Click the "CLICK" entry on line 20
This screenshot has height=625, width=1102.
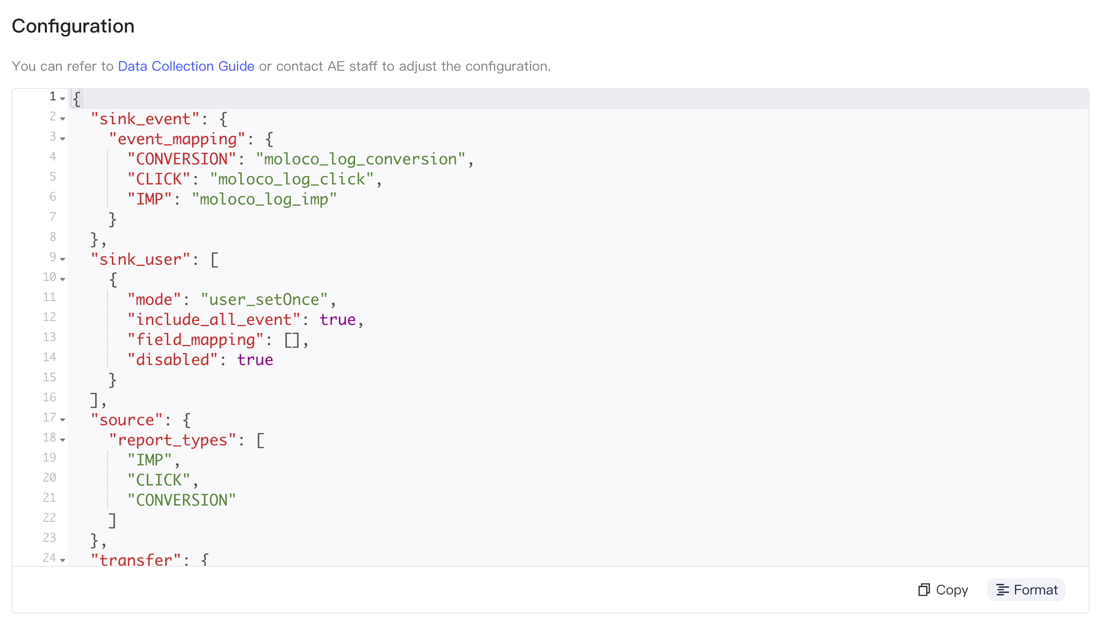coord(159,480)
